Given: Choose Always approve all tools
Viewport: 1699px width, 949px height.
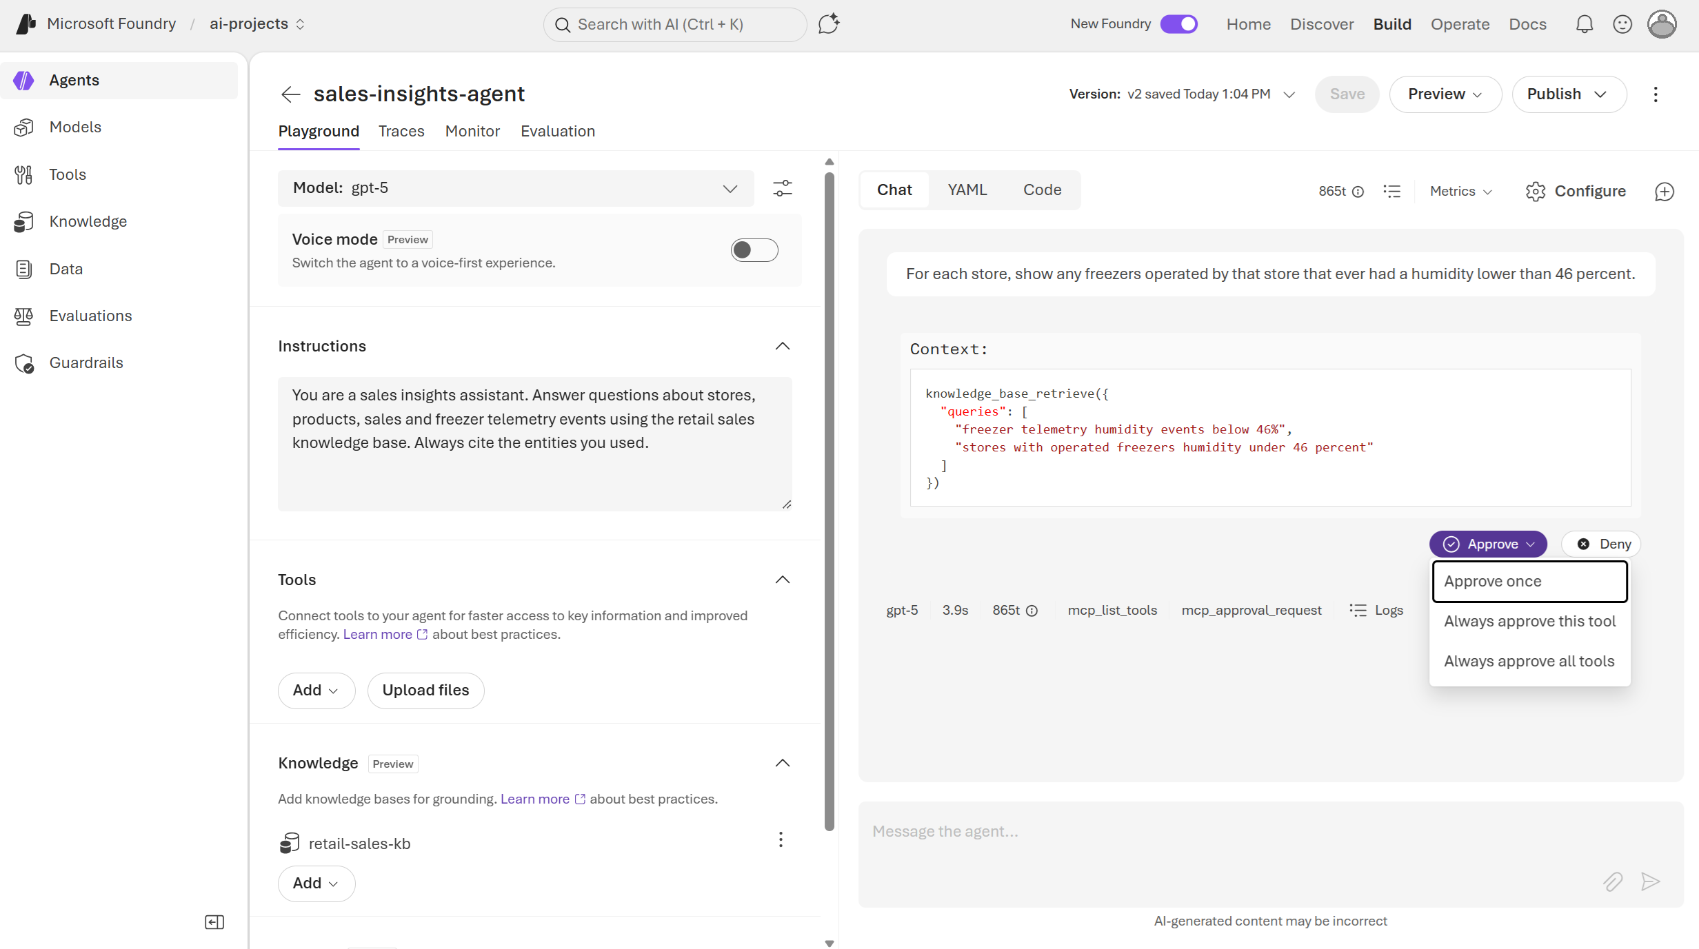Looking at the screenshot, I should [x=1529, y=662].
